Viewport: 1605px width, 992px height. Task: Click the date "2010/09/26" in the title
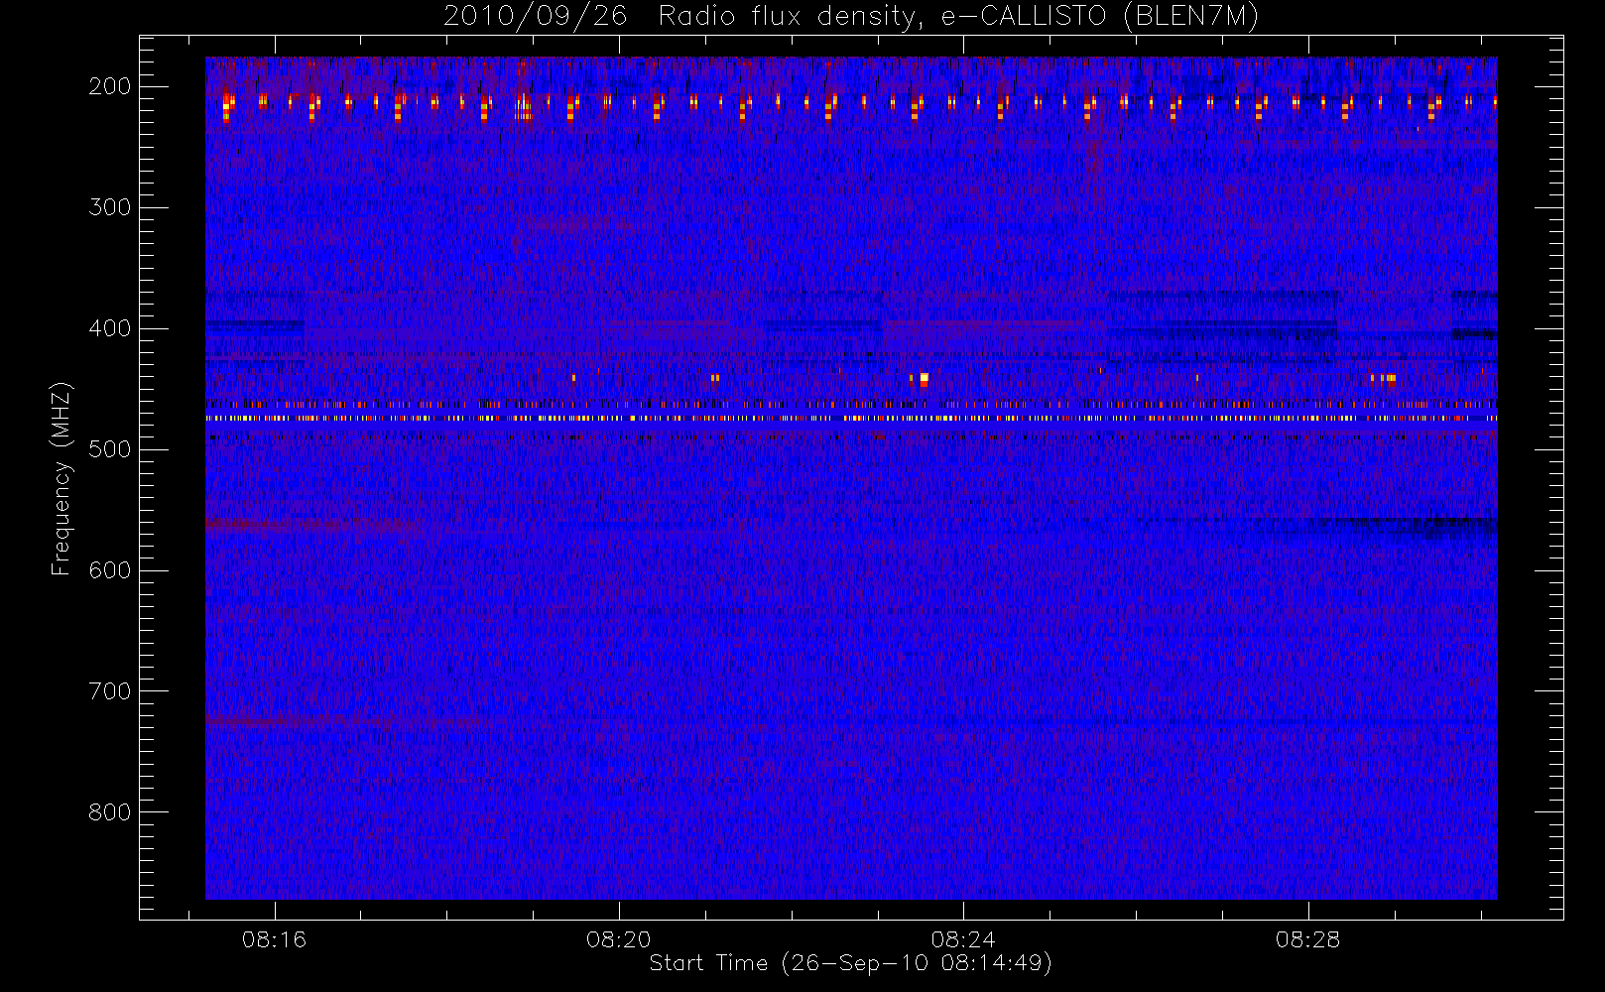(535, 16)
